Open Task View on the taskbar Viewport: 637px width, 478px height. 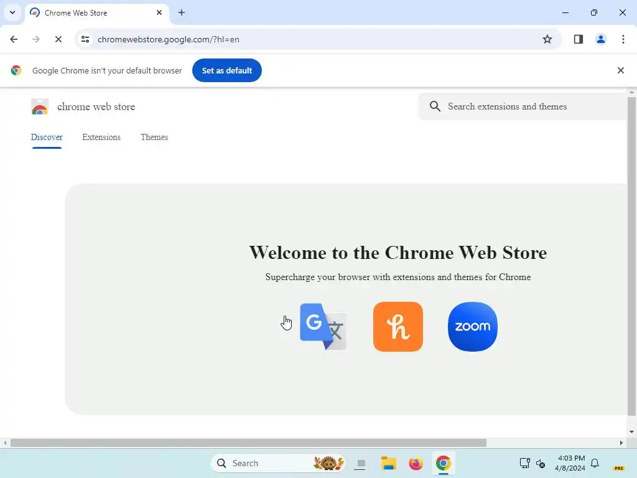[x=360, y=463]
